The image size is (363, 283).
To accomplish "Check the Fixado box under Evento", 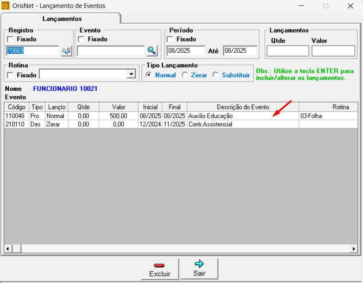I will tap(81, 39).
